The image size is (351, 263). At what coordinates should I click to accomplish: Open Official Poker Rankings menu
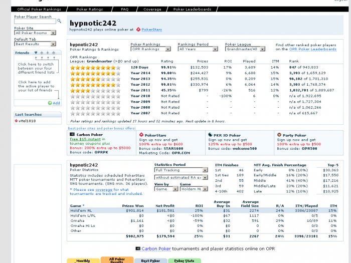point(39,9)
